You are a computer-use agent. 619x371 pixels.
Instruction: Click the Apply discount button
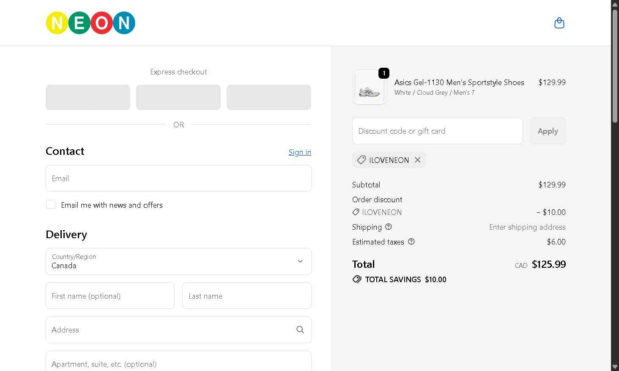coord(548,131)
